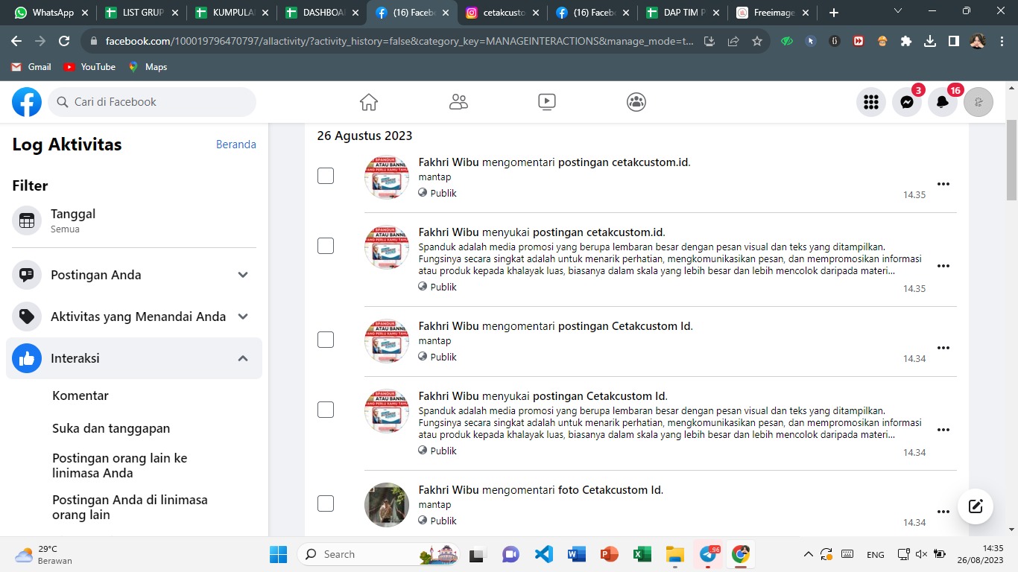The image size is (1018, 572).
Task: Switch to the WhatsApp tab
Action: pyautogui.click(x=52, y=13)
